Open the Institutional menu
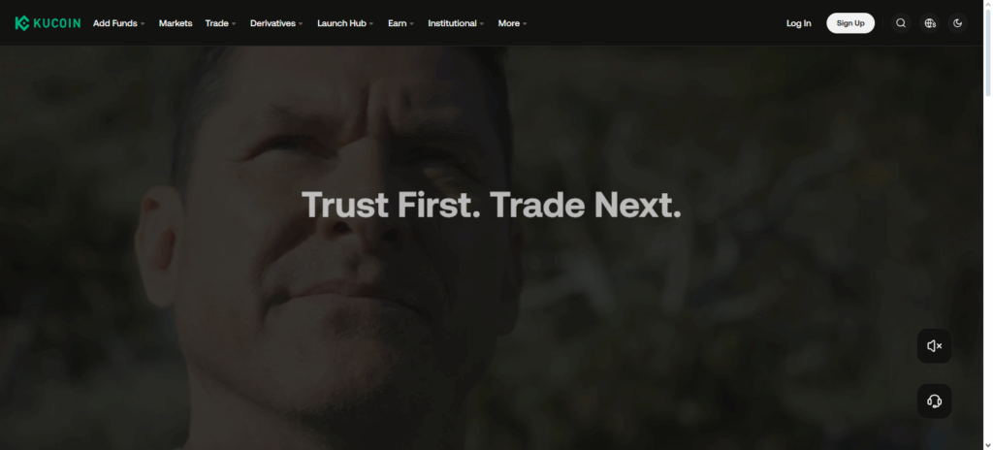The image size is (993, 450). coord(456,23)
